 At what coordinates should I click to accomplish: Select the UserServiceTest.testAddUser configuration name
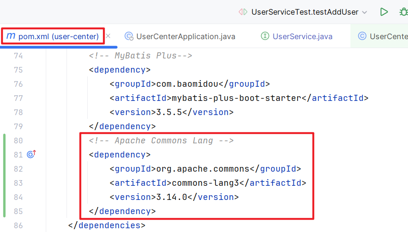[x=305, y=12]
